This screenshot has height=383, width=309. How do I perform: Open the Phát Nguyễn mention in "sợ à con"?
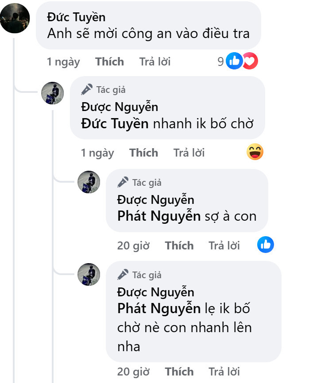(159, 216)
